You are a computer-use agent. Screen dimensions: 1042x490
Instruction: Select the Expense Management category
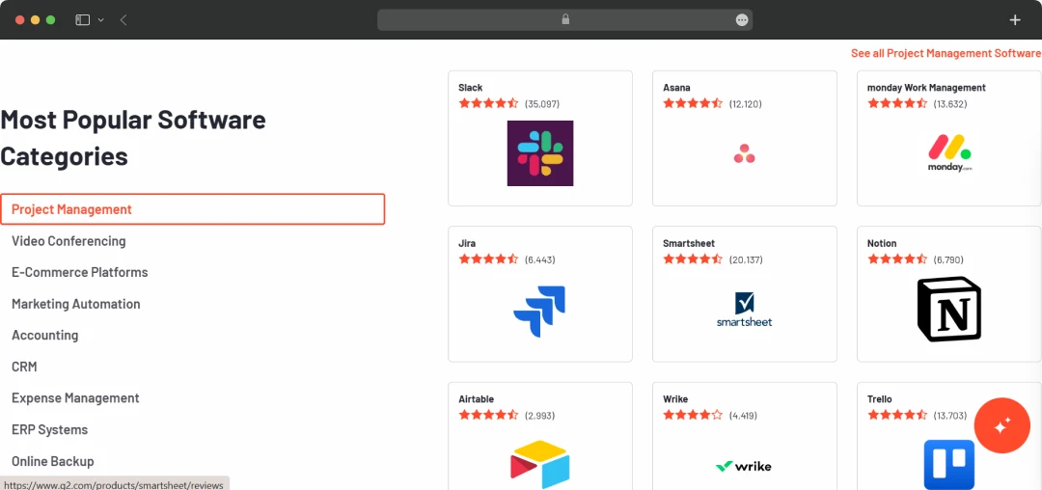(x=75, y=398)
